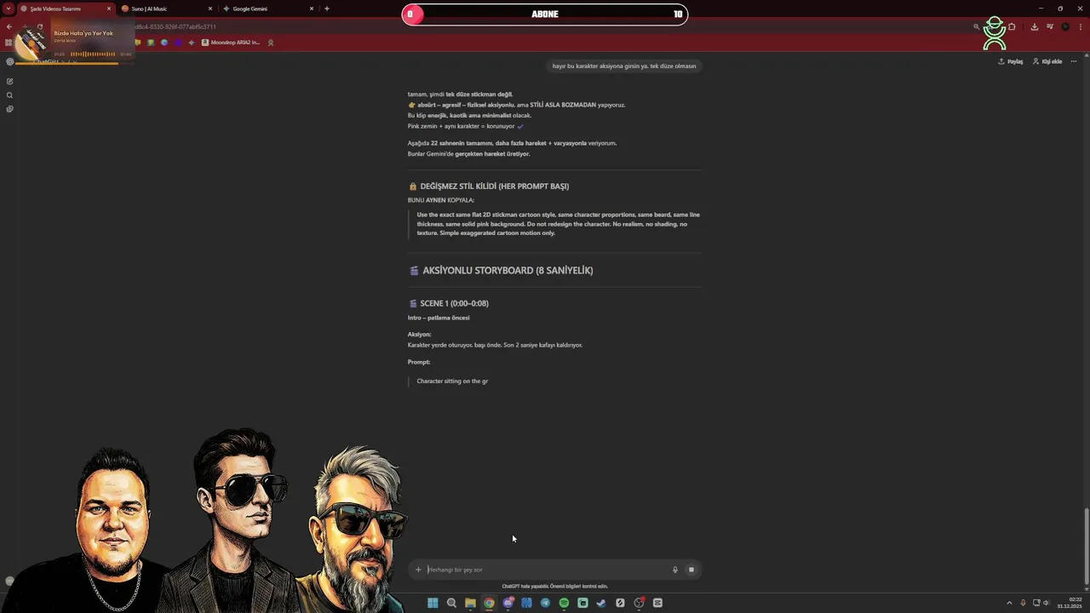Click the Character sitting on the gr text
1090x613 pixels.
point(452,381)
